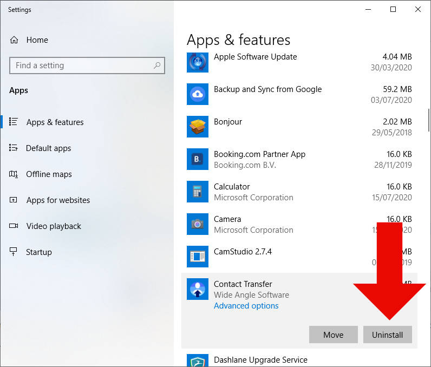Click the Wide Angle Software publisher text
The image size is (431, 367).
(x=251, y=295)
